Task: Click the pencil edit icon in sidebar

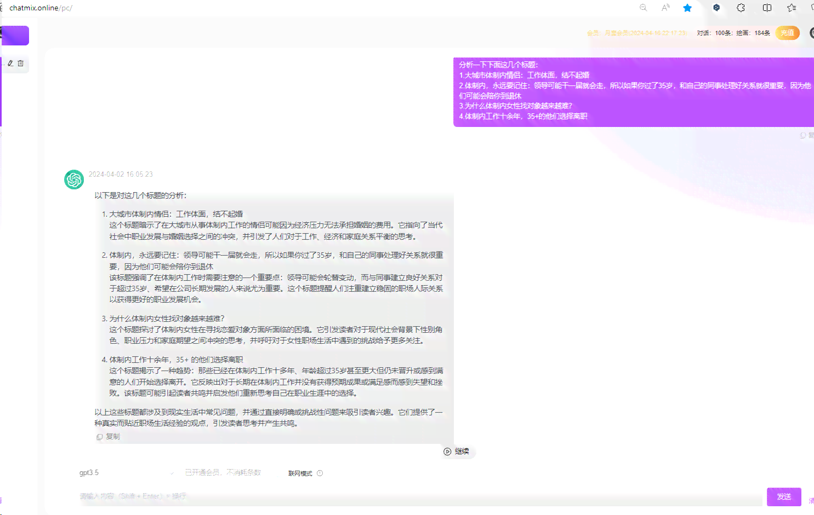Action: point(10,63)
